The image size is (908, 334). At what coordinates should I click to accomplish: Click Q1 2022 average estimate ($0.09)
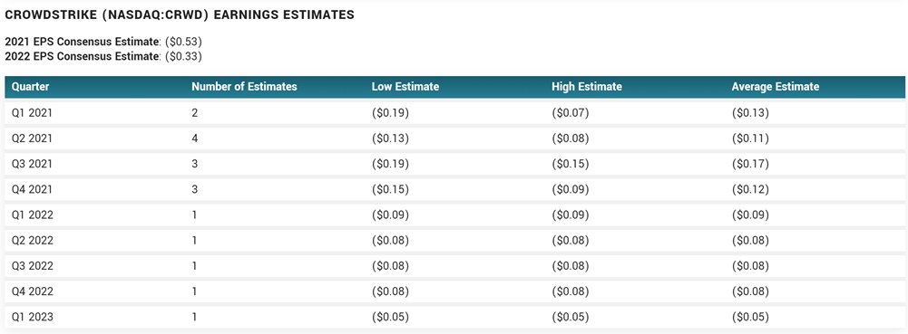click(x=750, y=215)
